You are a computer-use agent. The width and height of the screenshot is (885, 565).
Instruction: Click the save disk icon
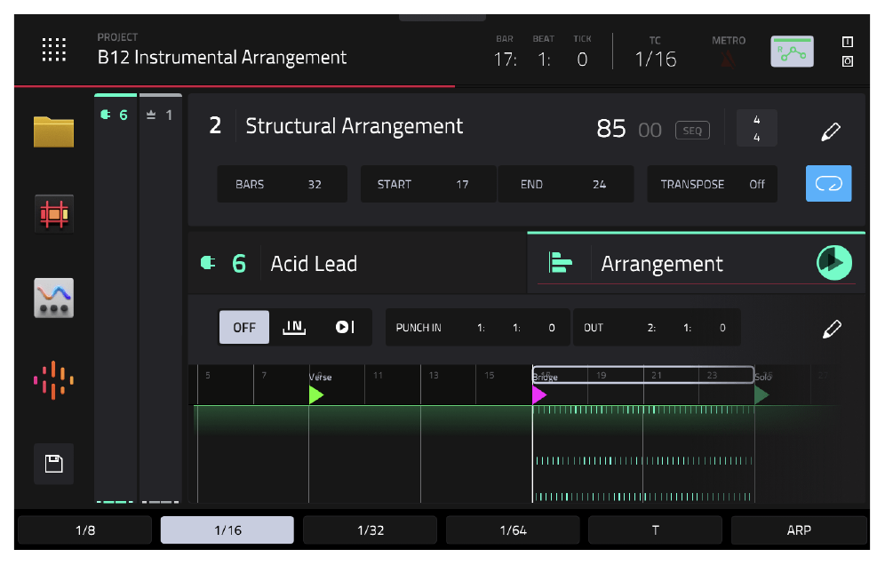tap(53, 464)
